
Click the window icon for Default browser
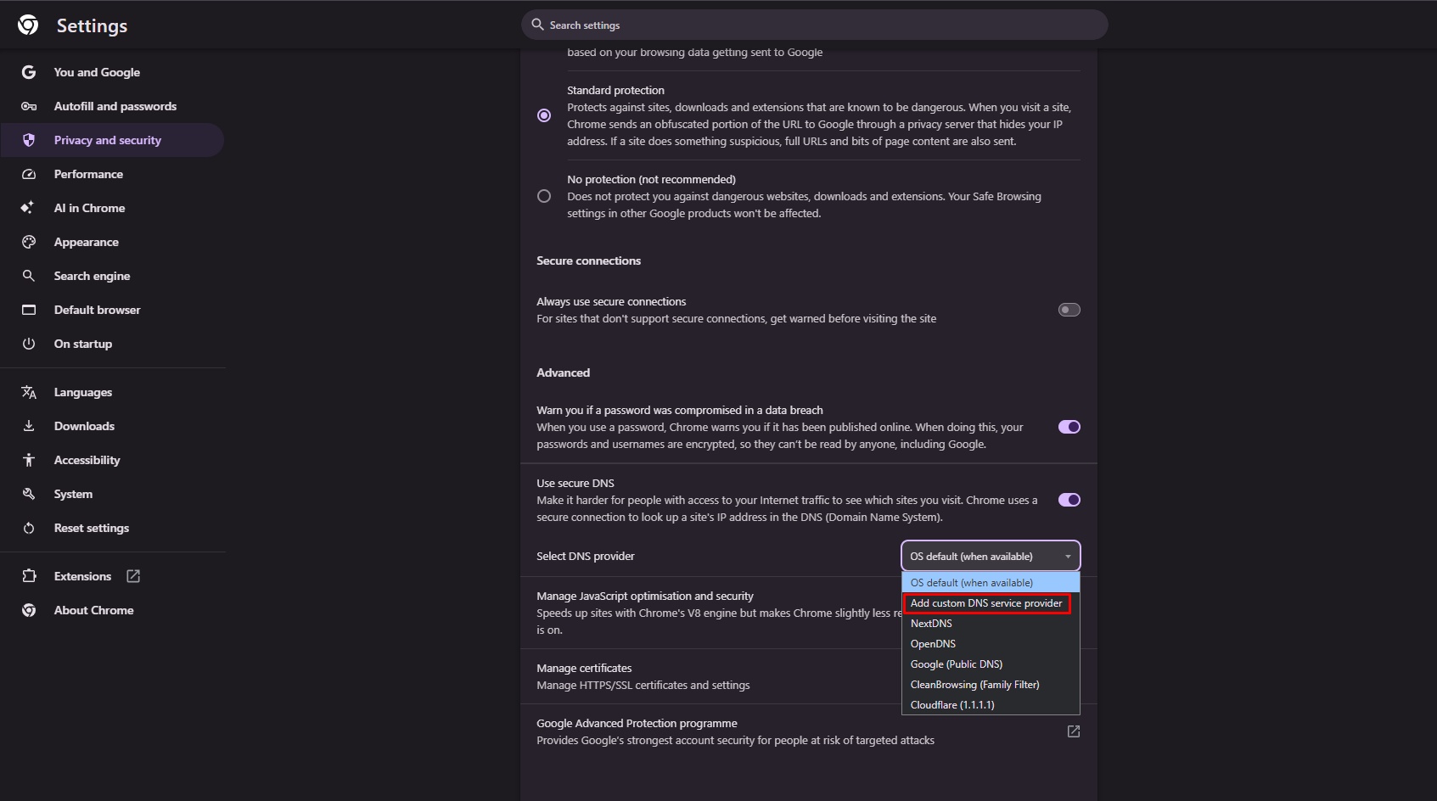click(29, 310)
